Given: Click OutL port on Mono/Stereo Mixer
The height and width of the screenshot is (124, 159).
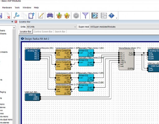Looking at the screenshot, I should (134, 53).
